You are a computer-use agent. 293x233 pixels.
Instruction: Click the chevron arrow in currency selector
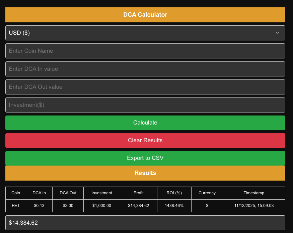[277, 33]
